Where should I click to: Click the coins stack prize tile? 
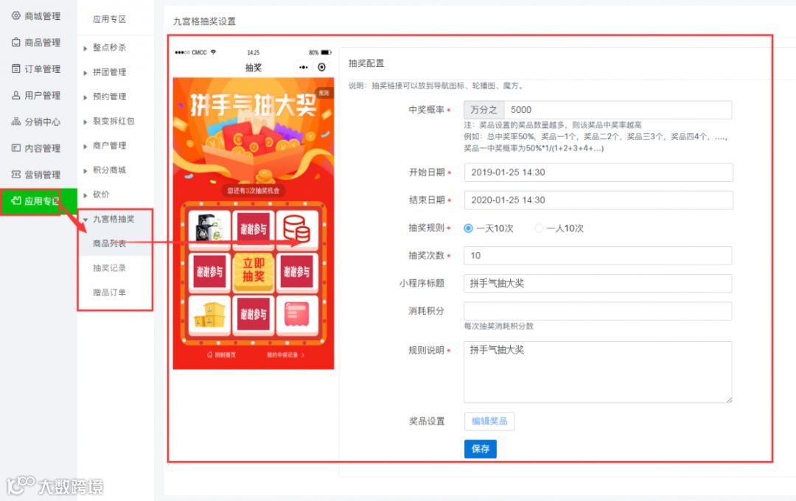(297, 229)
